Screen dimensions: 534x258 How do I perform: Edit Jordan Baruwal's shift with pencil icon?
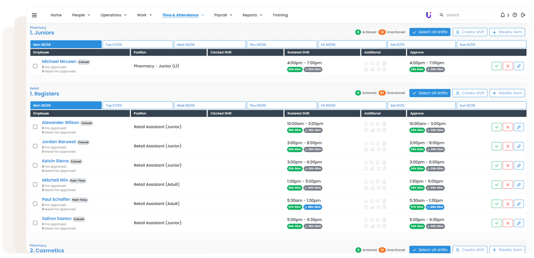(518, 146)
